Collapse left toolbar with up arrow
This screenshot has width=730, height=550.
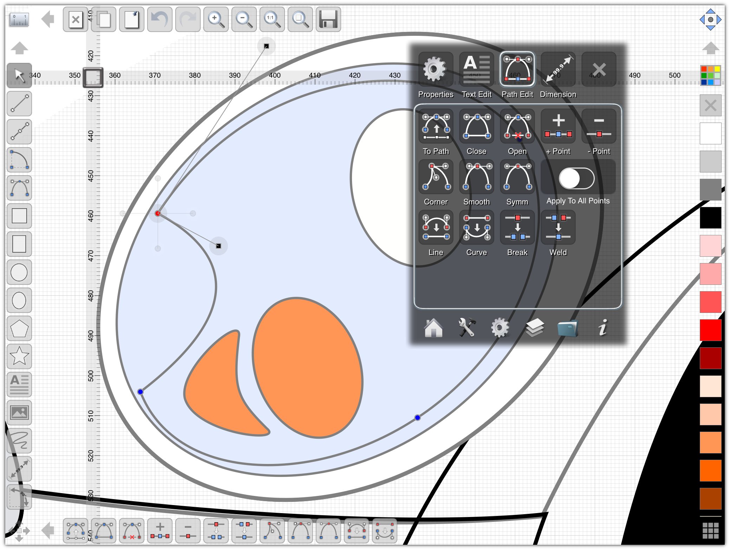(x=19, y=48)
